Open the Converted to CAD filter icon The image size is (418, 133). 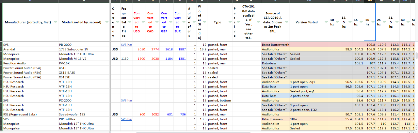(x=157, y=22)
